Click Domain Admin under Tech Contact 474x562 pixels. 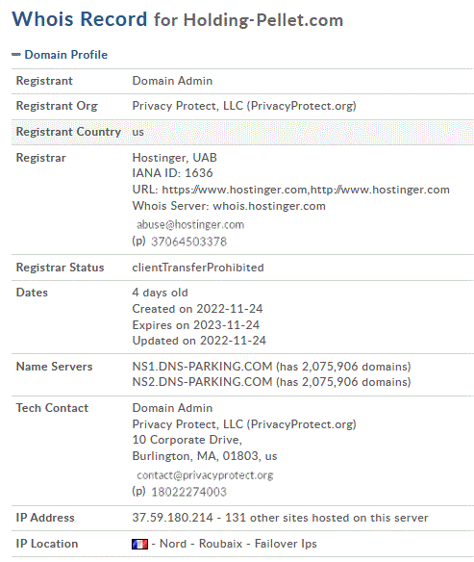[x=172, y=408]
